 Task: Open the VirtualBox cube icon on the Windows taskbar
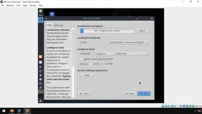click(x=19, y=111)
